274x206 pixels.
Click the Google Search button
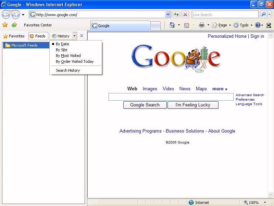(145, 105)
